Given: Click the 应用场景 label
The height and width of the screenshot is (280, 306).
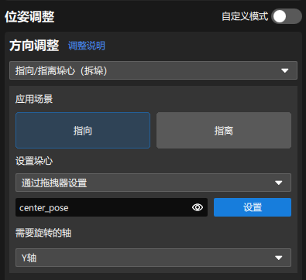Looking at the screenshot, I should pos(34,99).
